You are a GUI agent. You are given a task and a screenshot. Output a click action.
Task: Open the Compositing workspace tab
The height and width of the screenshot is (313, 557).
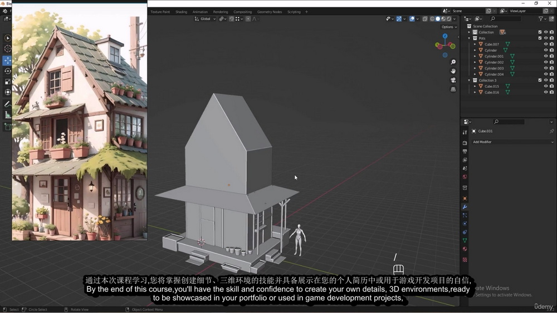pyautogui.click(x=243, y=12)
